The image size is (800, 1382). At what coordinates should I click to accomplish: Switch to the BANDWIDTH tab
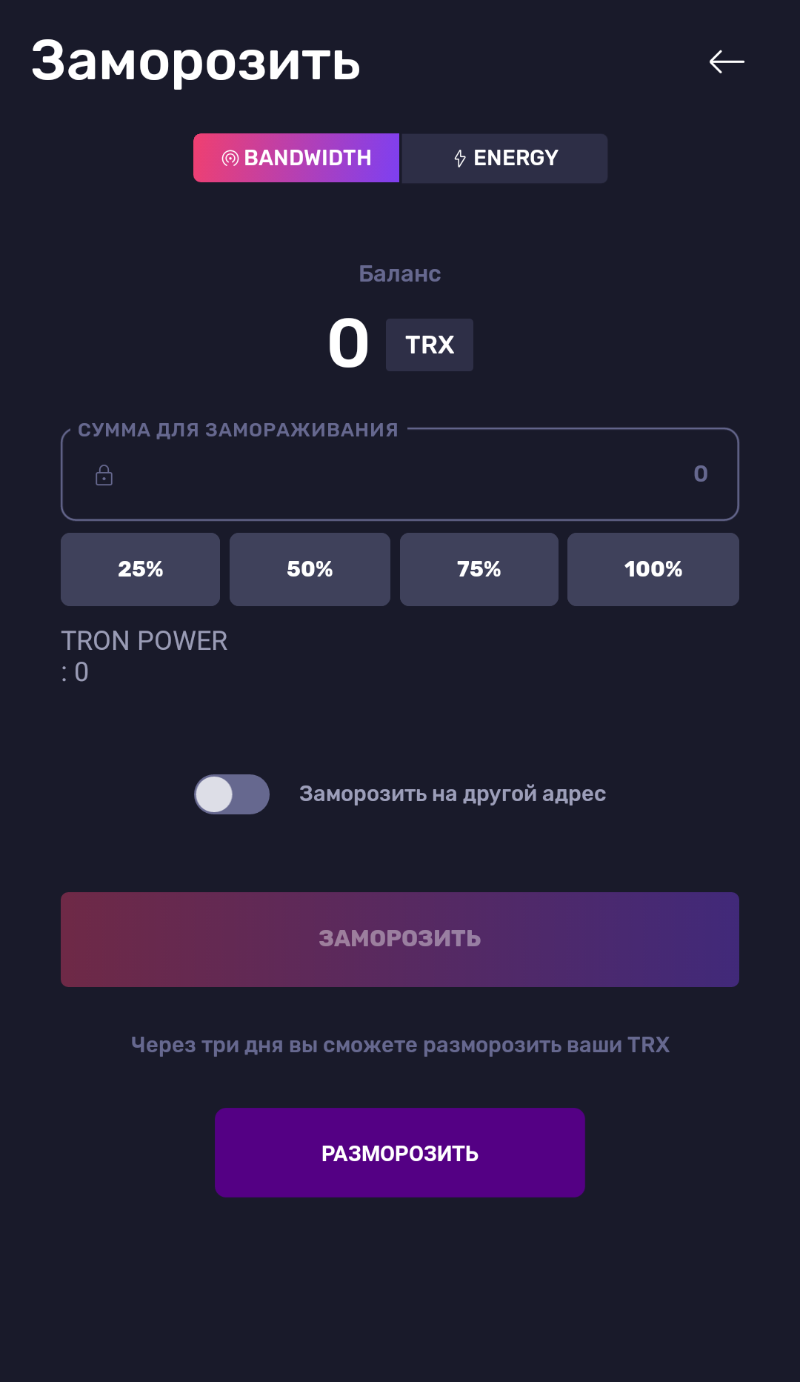[x=296, y=158]
